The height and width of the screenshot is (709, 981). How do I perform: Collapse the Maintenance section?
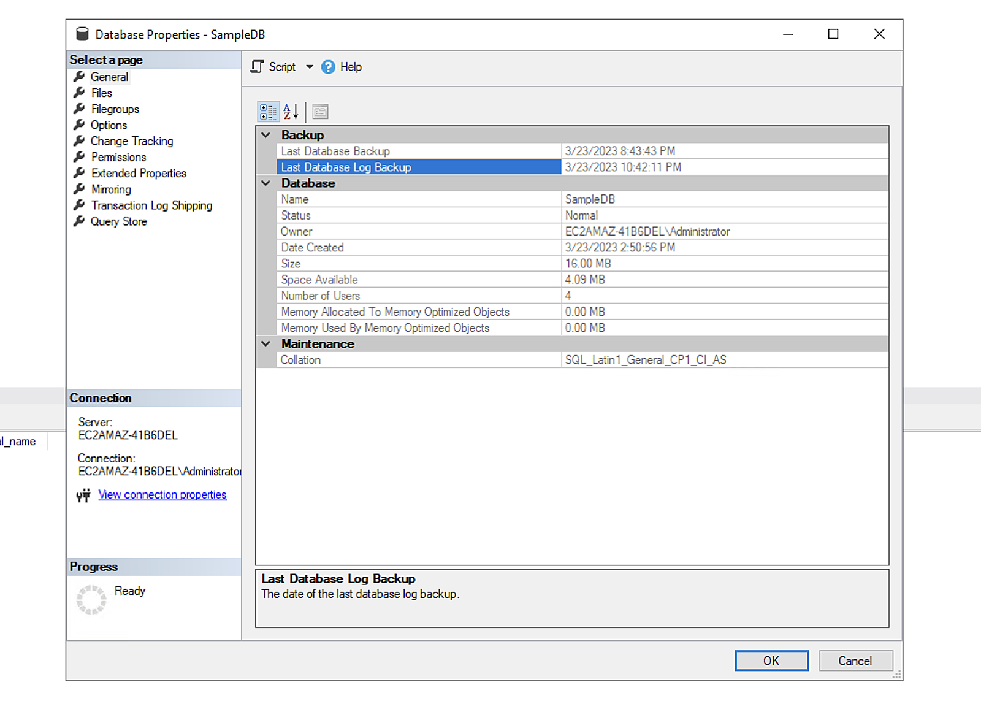coord(266,344)
